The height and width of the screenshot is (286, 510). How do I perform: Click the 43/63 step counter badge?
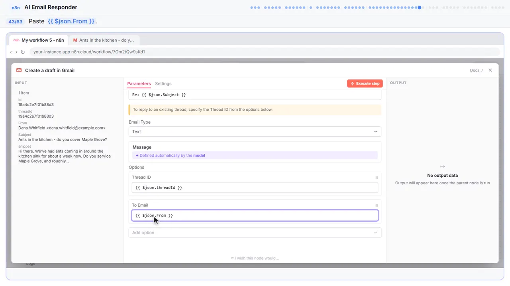(x=16, y=21)
